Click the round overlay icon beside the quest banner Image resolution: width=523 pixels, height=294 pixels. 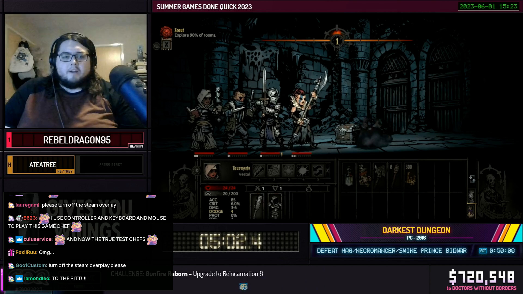coord(156,46)
